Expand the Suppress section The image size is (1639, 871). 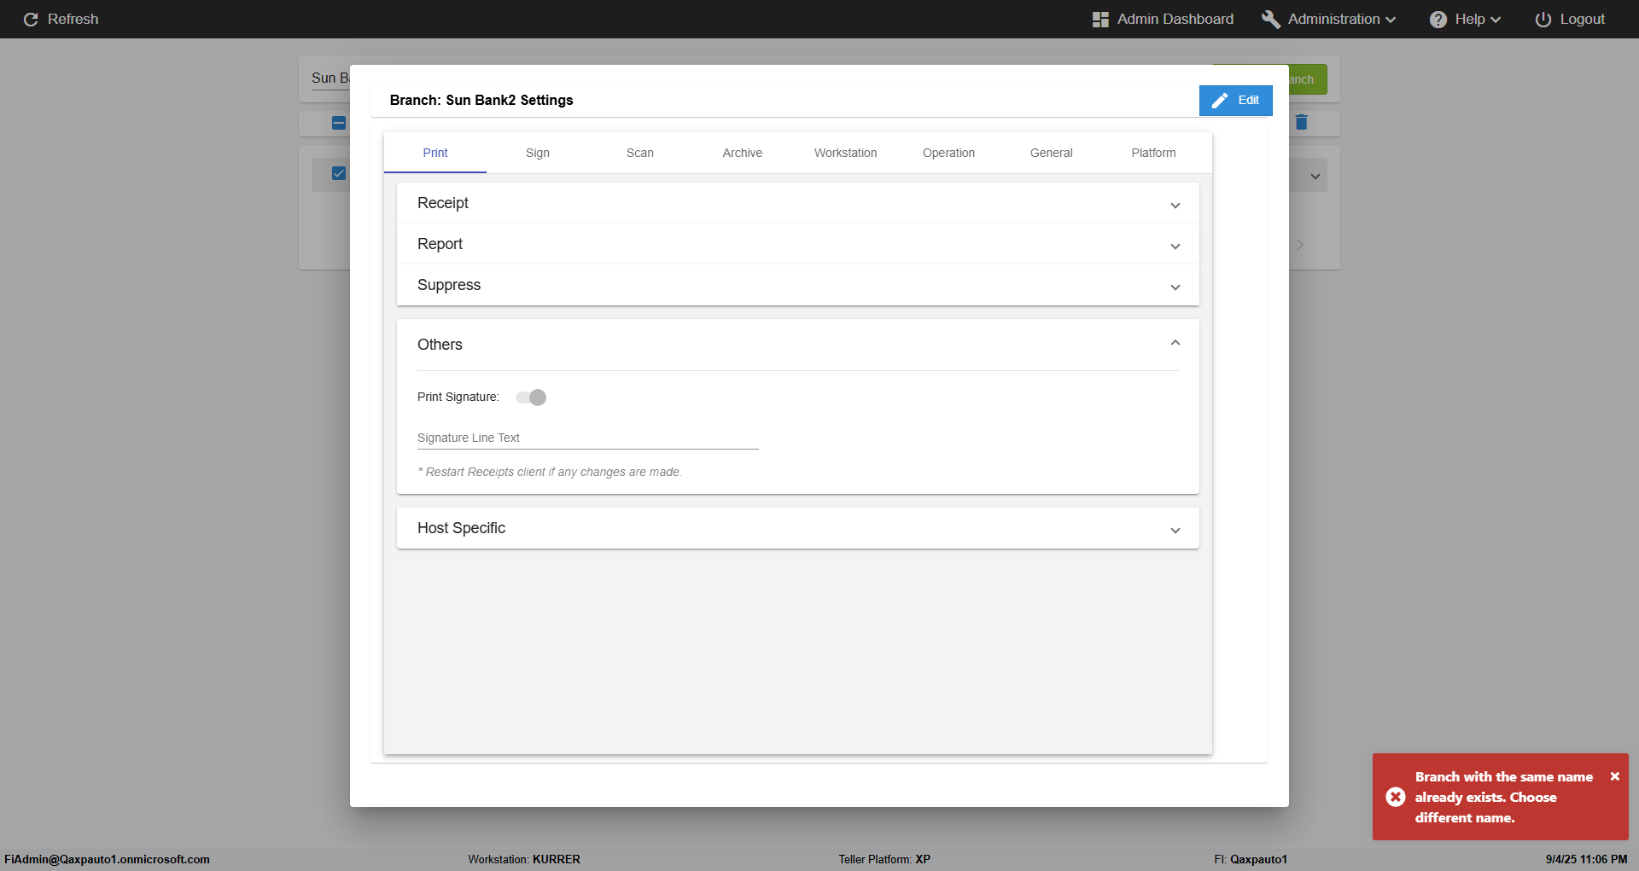click(x=1175, y=287)
